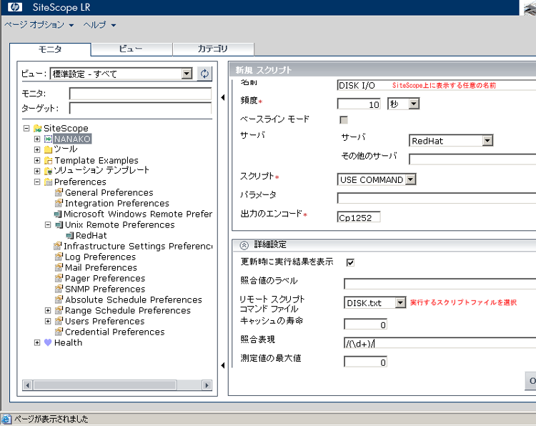Click the General Preferences icon
Screen dimensions: 536x426
click(59, 192)
